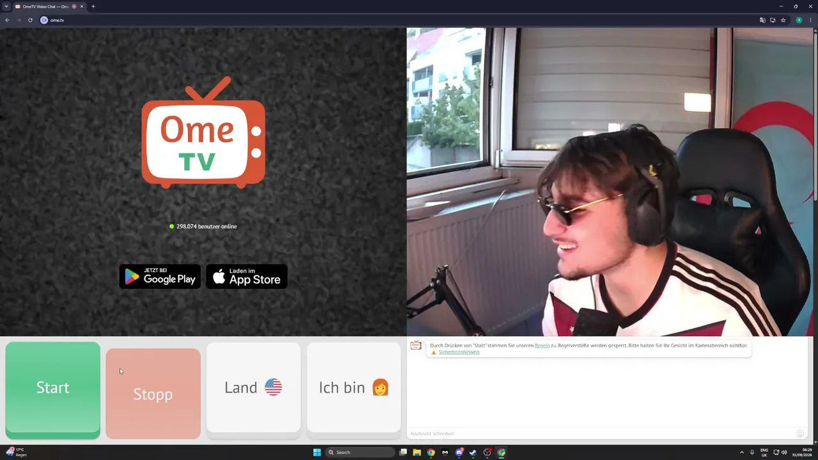Click the taskbar Search box
Image resolution: width=818 pixels, height=460 pixels.
coord(360,452)
